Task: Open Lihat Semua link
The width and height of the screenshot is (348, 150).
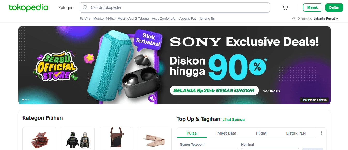Action: click(x=233, y=120)
